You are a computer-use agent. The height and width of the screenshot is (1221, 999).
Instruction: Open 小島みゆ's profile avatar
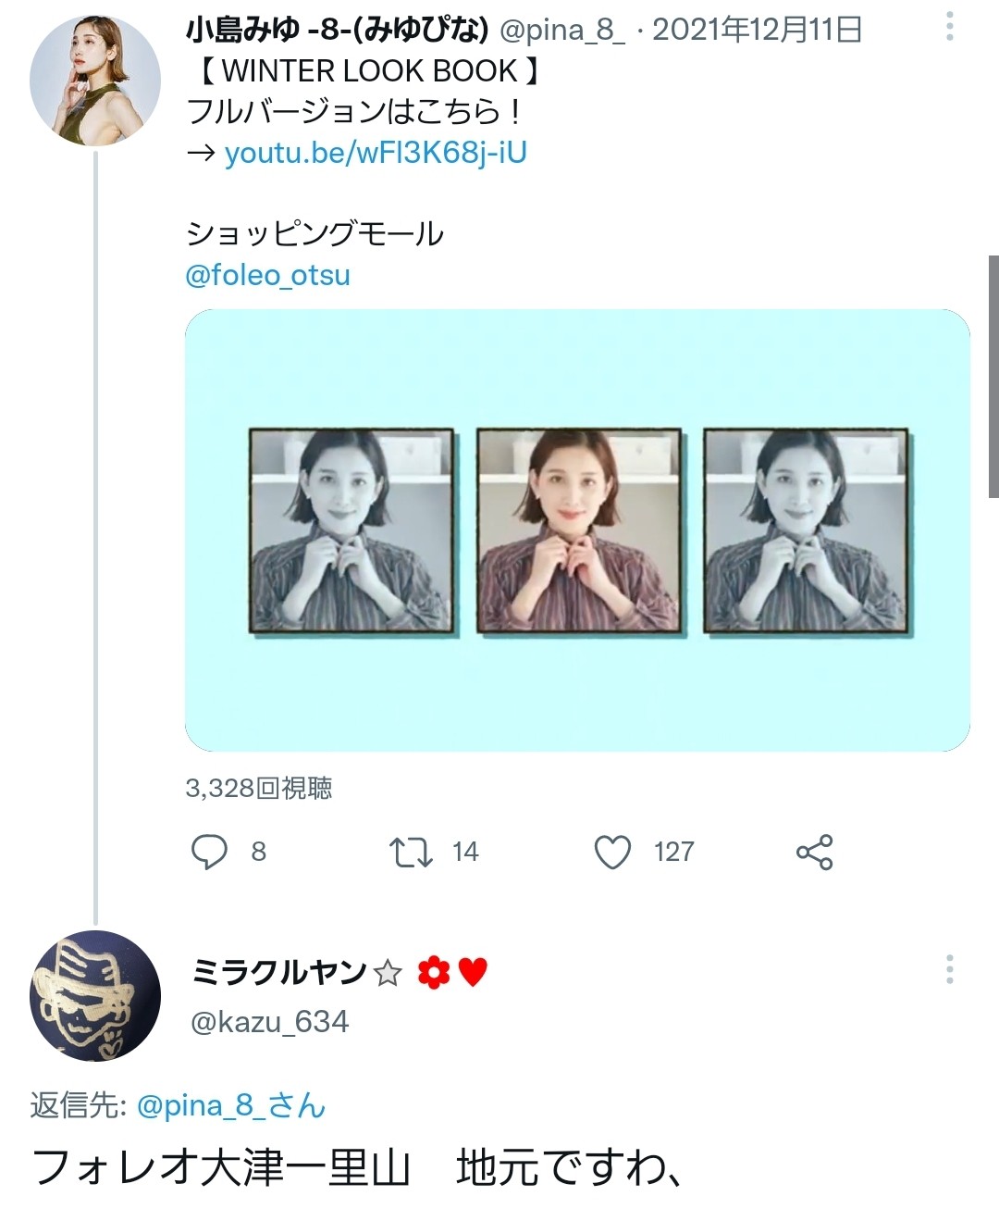point(95,81)
